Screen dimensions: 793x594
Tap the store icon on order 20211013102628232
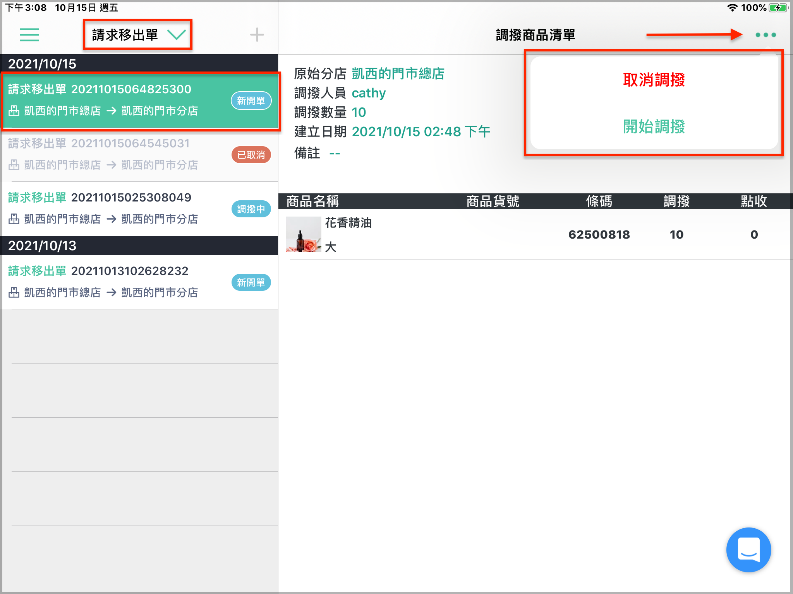pyautogui.click(x=14, y=292)
